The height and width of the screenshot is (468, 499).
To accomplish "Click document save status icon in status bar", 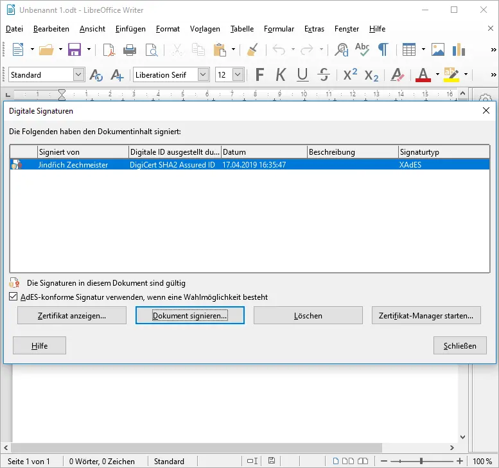I will [272, 460].
